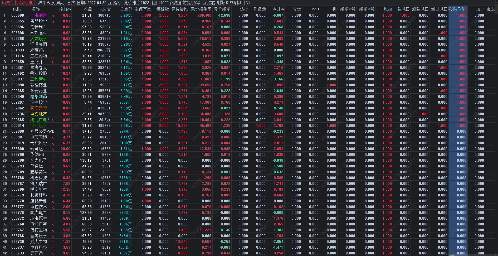Viewport: 498px width, 256px height.
Task: Click the 竞价换手率 column header
Action: (201, 9)
